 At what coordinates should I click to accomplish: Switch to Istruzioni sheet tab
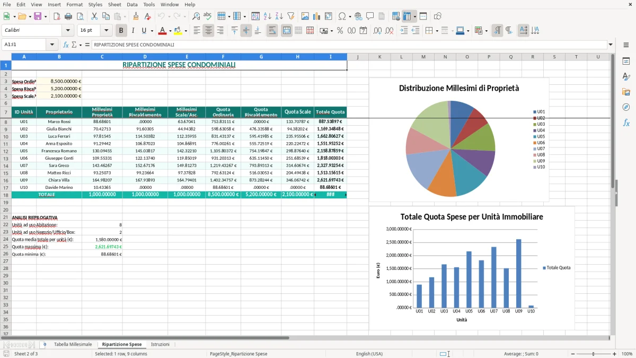click(x=160, y=345)
